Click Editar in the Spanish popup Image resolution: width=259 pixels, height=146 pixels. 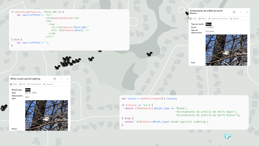click(x=202, y=19)
